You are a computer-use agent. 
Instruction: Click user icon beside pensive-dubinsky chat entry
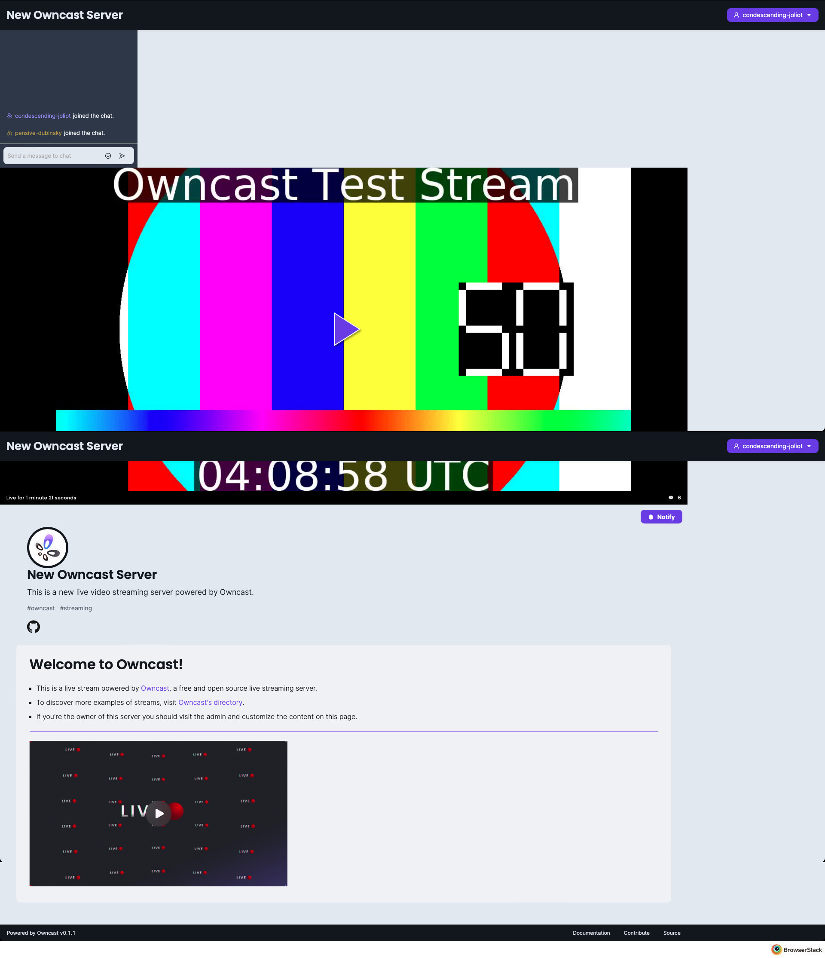point(10,133)
